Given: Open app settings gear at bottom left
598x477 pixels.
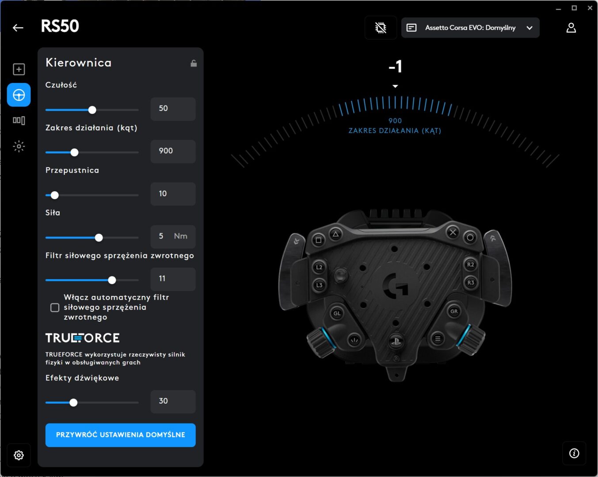Looking at the screenshot, I should point(19,455).
